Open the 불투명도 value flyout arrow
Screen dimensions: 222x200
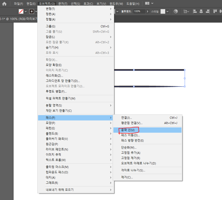tap(147, 11)
